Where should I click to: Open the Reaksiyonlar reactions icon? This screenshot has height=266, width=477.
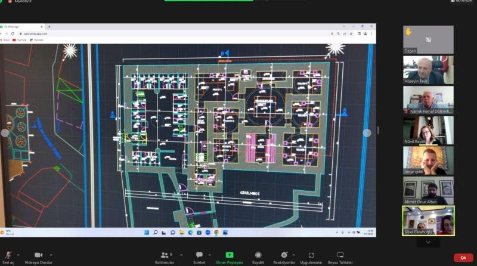click(x=284, y=255)
